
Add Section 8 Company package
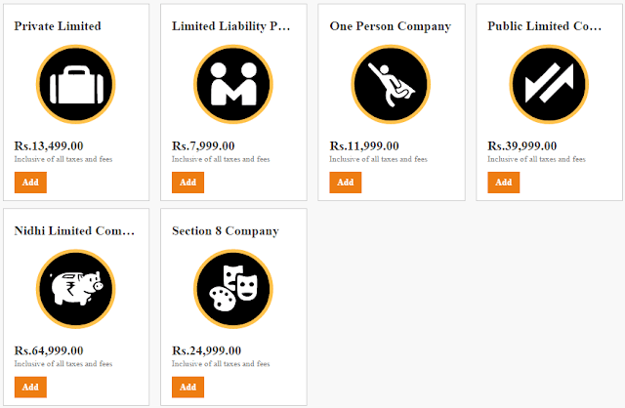(187, 387)
